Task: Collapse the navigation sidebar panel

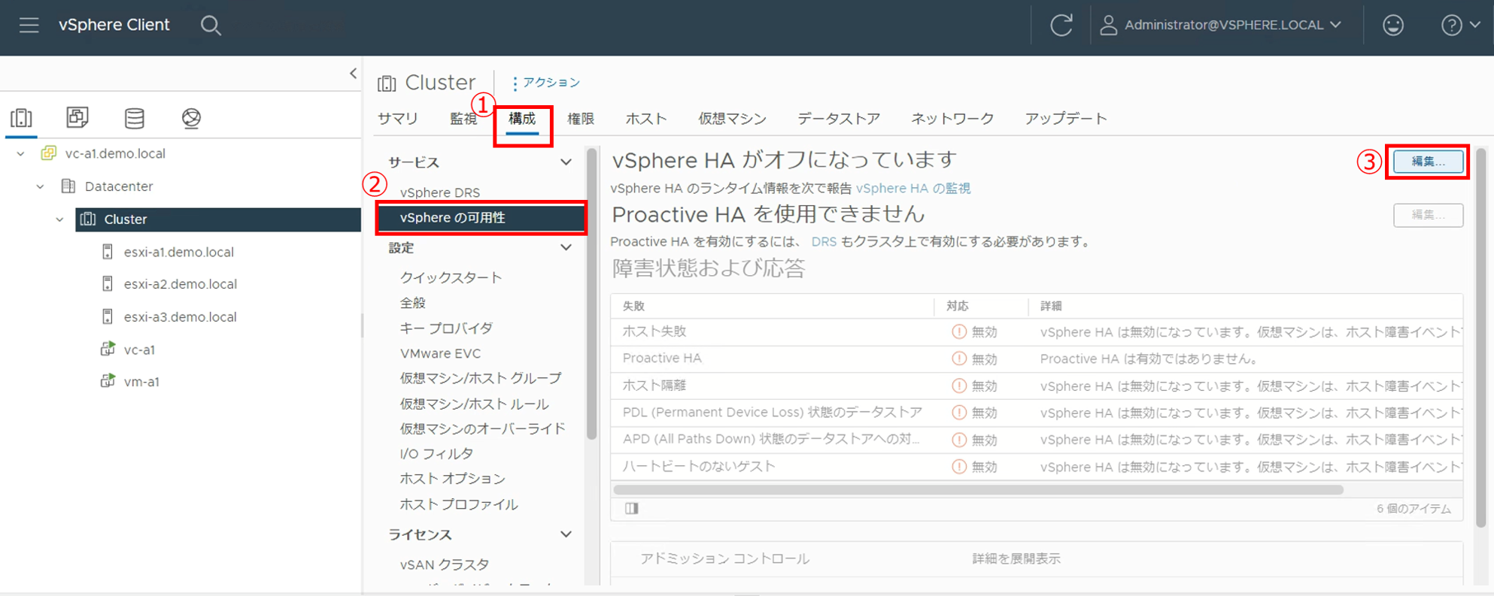Action: click(x=354, y=73)
